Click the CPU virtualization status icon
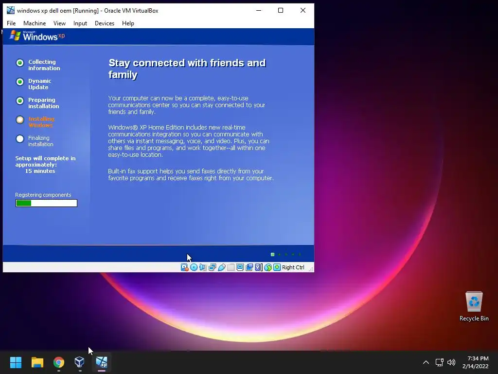The height and width of the screenshot is (374, 498). coord(259,267)
